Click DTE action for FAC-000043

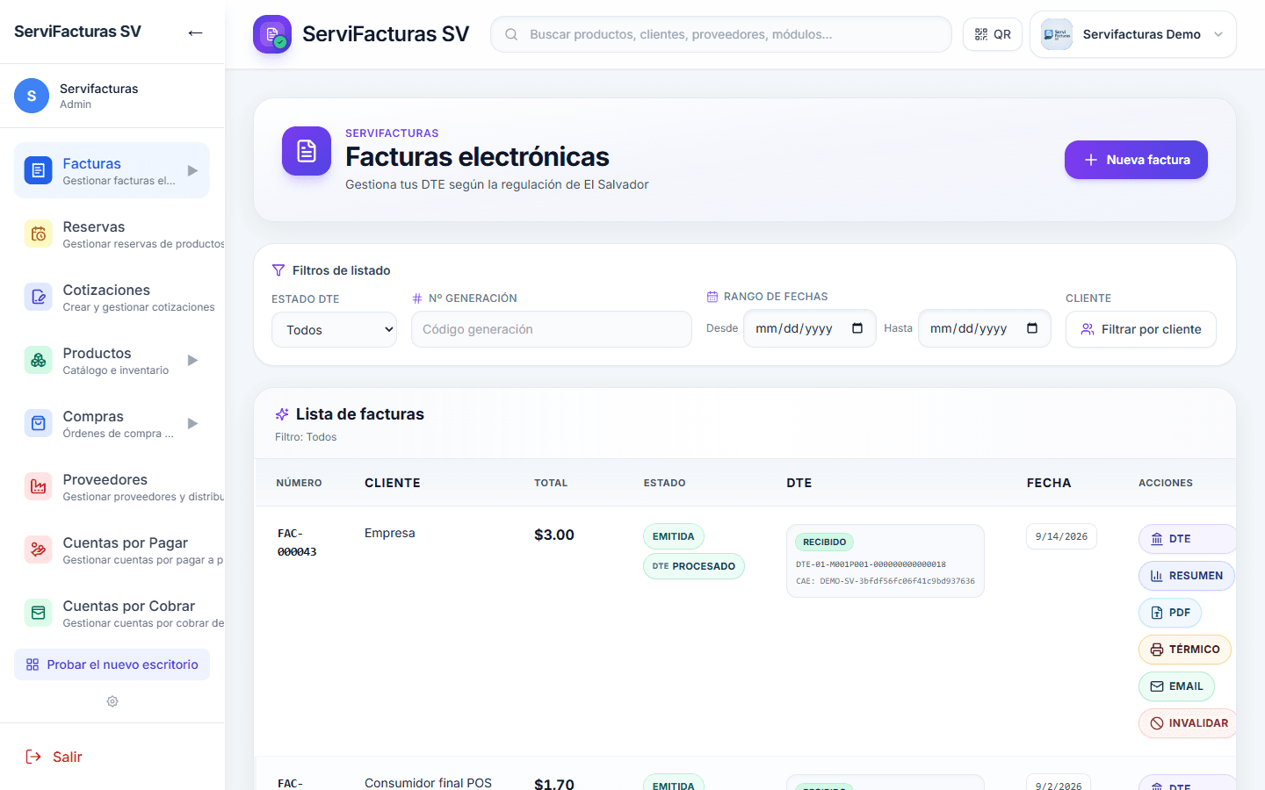(1187, 539)
